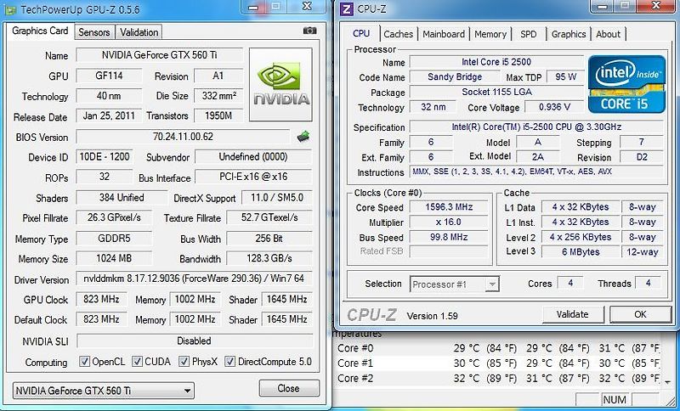Viewport: 680px width, 411px height.
Task: Switch to the Validation tab in GPU-Z
Action: click(139, 32)
